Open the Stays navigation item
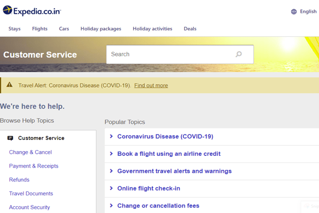This screenshot has height=213, width=319. click(x=14, y=29)
